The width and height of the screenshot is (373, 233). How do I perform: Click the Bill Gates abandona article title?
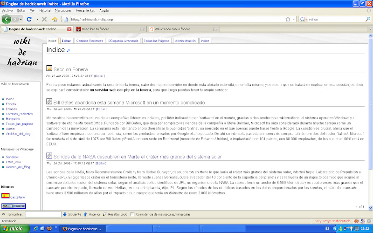(x=129, y=103)
